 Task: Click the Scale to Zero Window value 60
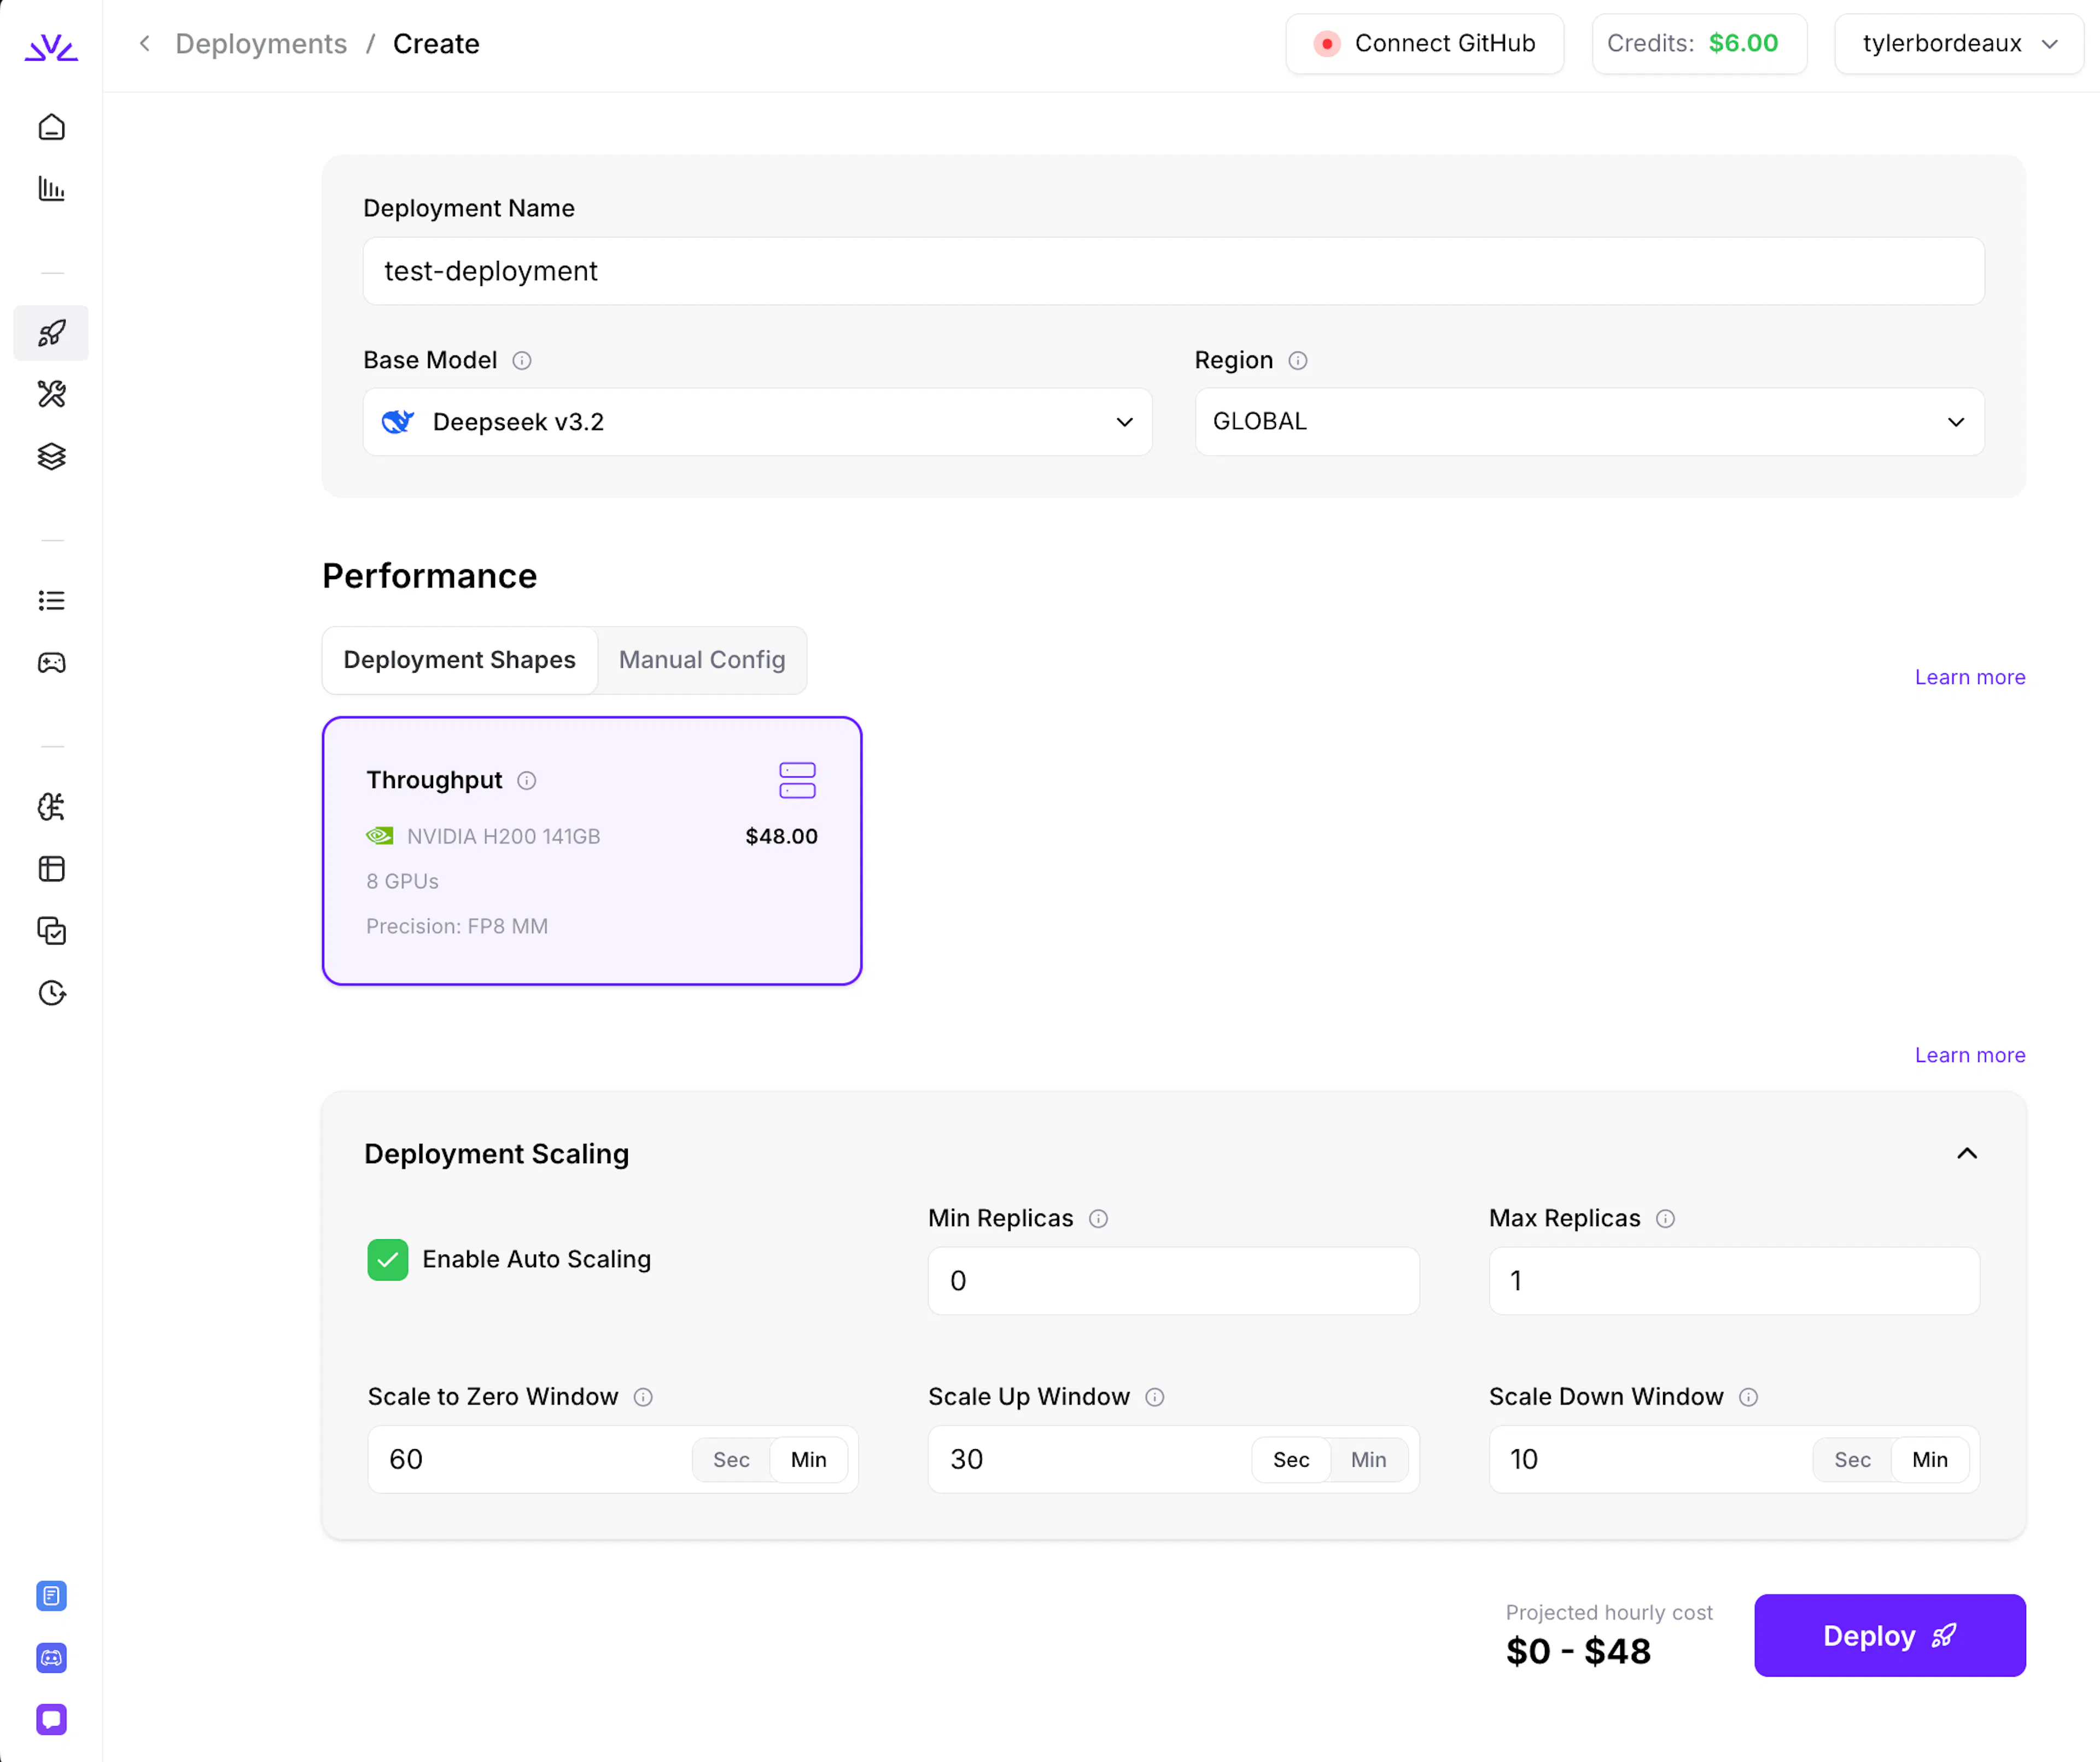pyautogui.click(x=406, y=1460)
